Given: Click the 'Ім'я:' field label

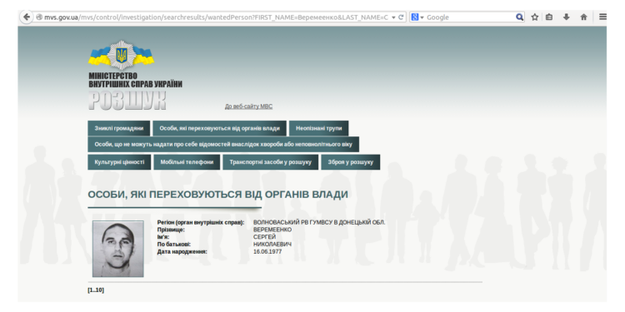Looking at the screenshot, I should point(163,237).
